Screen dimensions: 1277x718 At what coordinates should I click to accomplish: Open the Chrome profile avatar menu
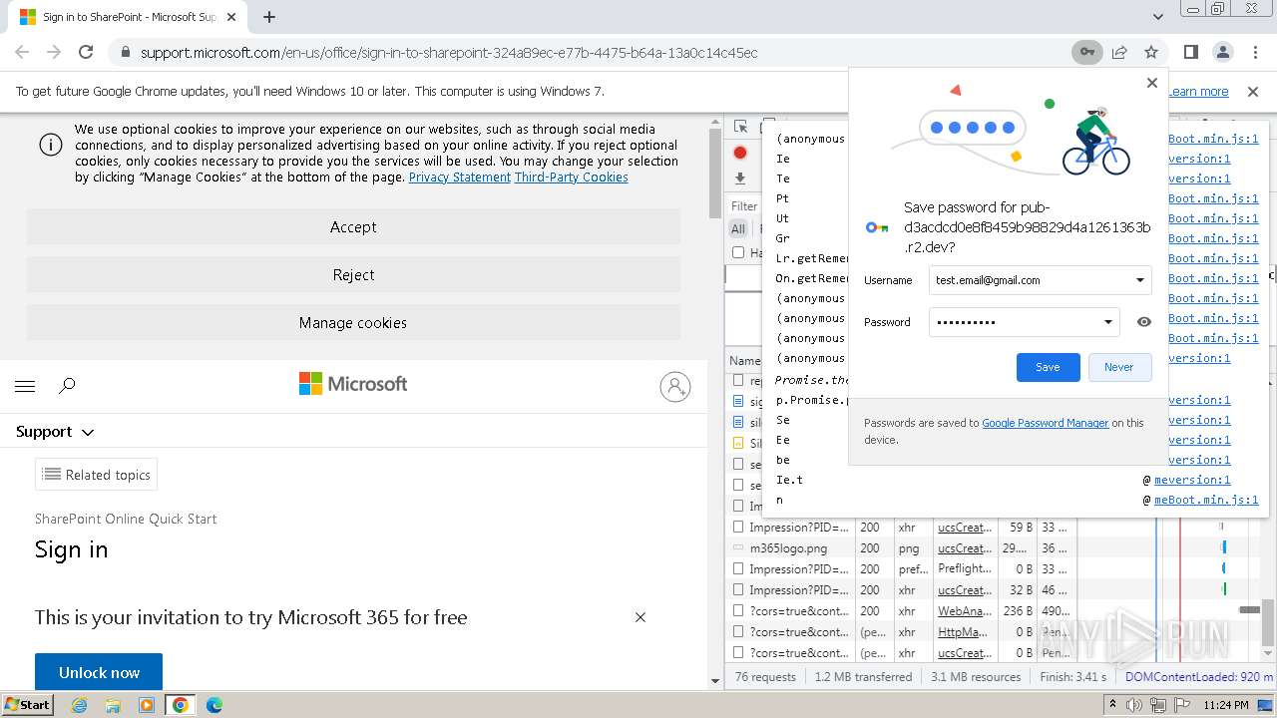tap(1222, 52)
